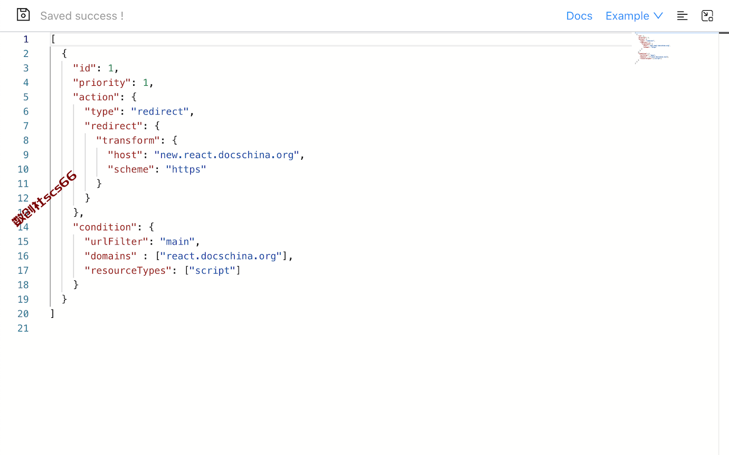
Task: Click line number 1 in gutter
Action: click(x=26, y=39)
